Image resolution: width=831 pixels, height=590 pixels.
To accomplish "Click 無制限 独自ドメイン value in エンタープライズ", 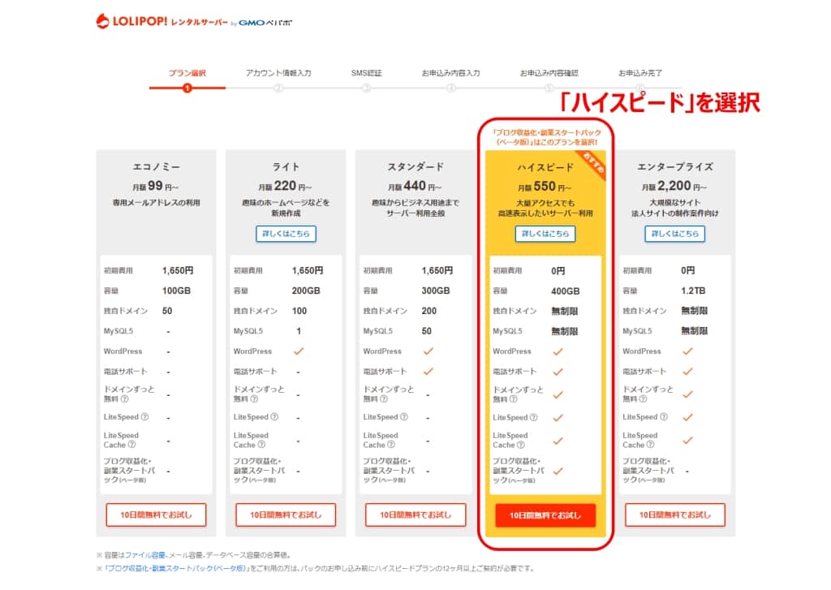I will (x=695, y=311).
